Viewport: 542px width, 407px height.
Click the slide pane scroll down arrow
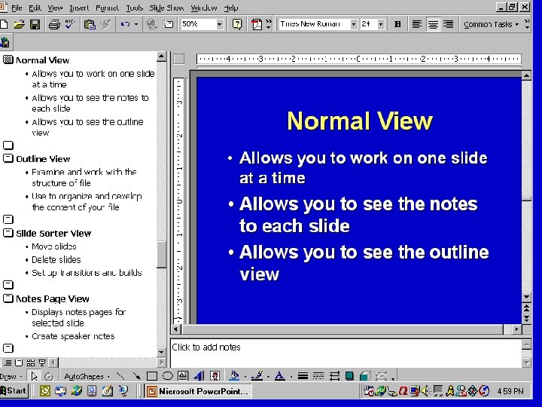526,297
